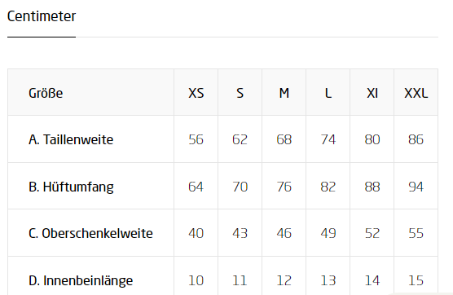Click the M size column header
The height and width of the screenshot is (295, 453).
point(284,92)
